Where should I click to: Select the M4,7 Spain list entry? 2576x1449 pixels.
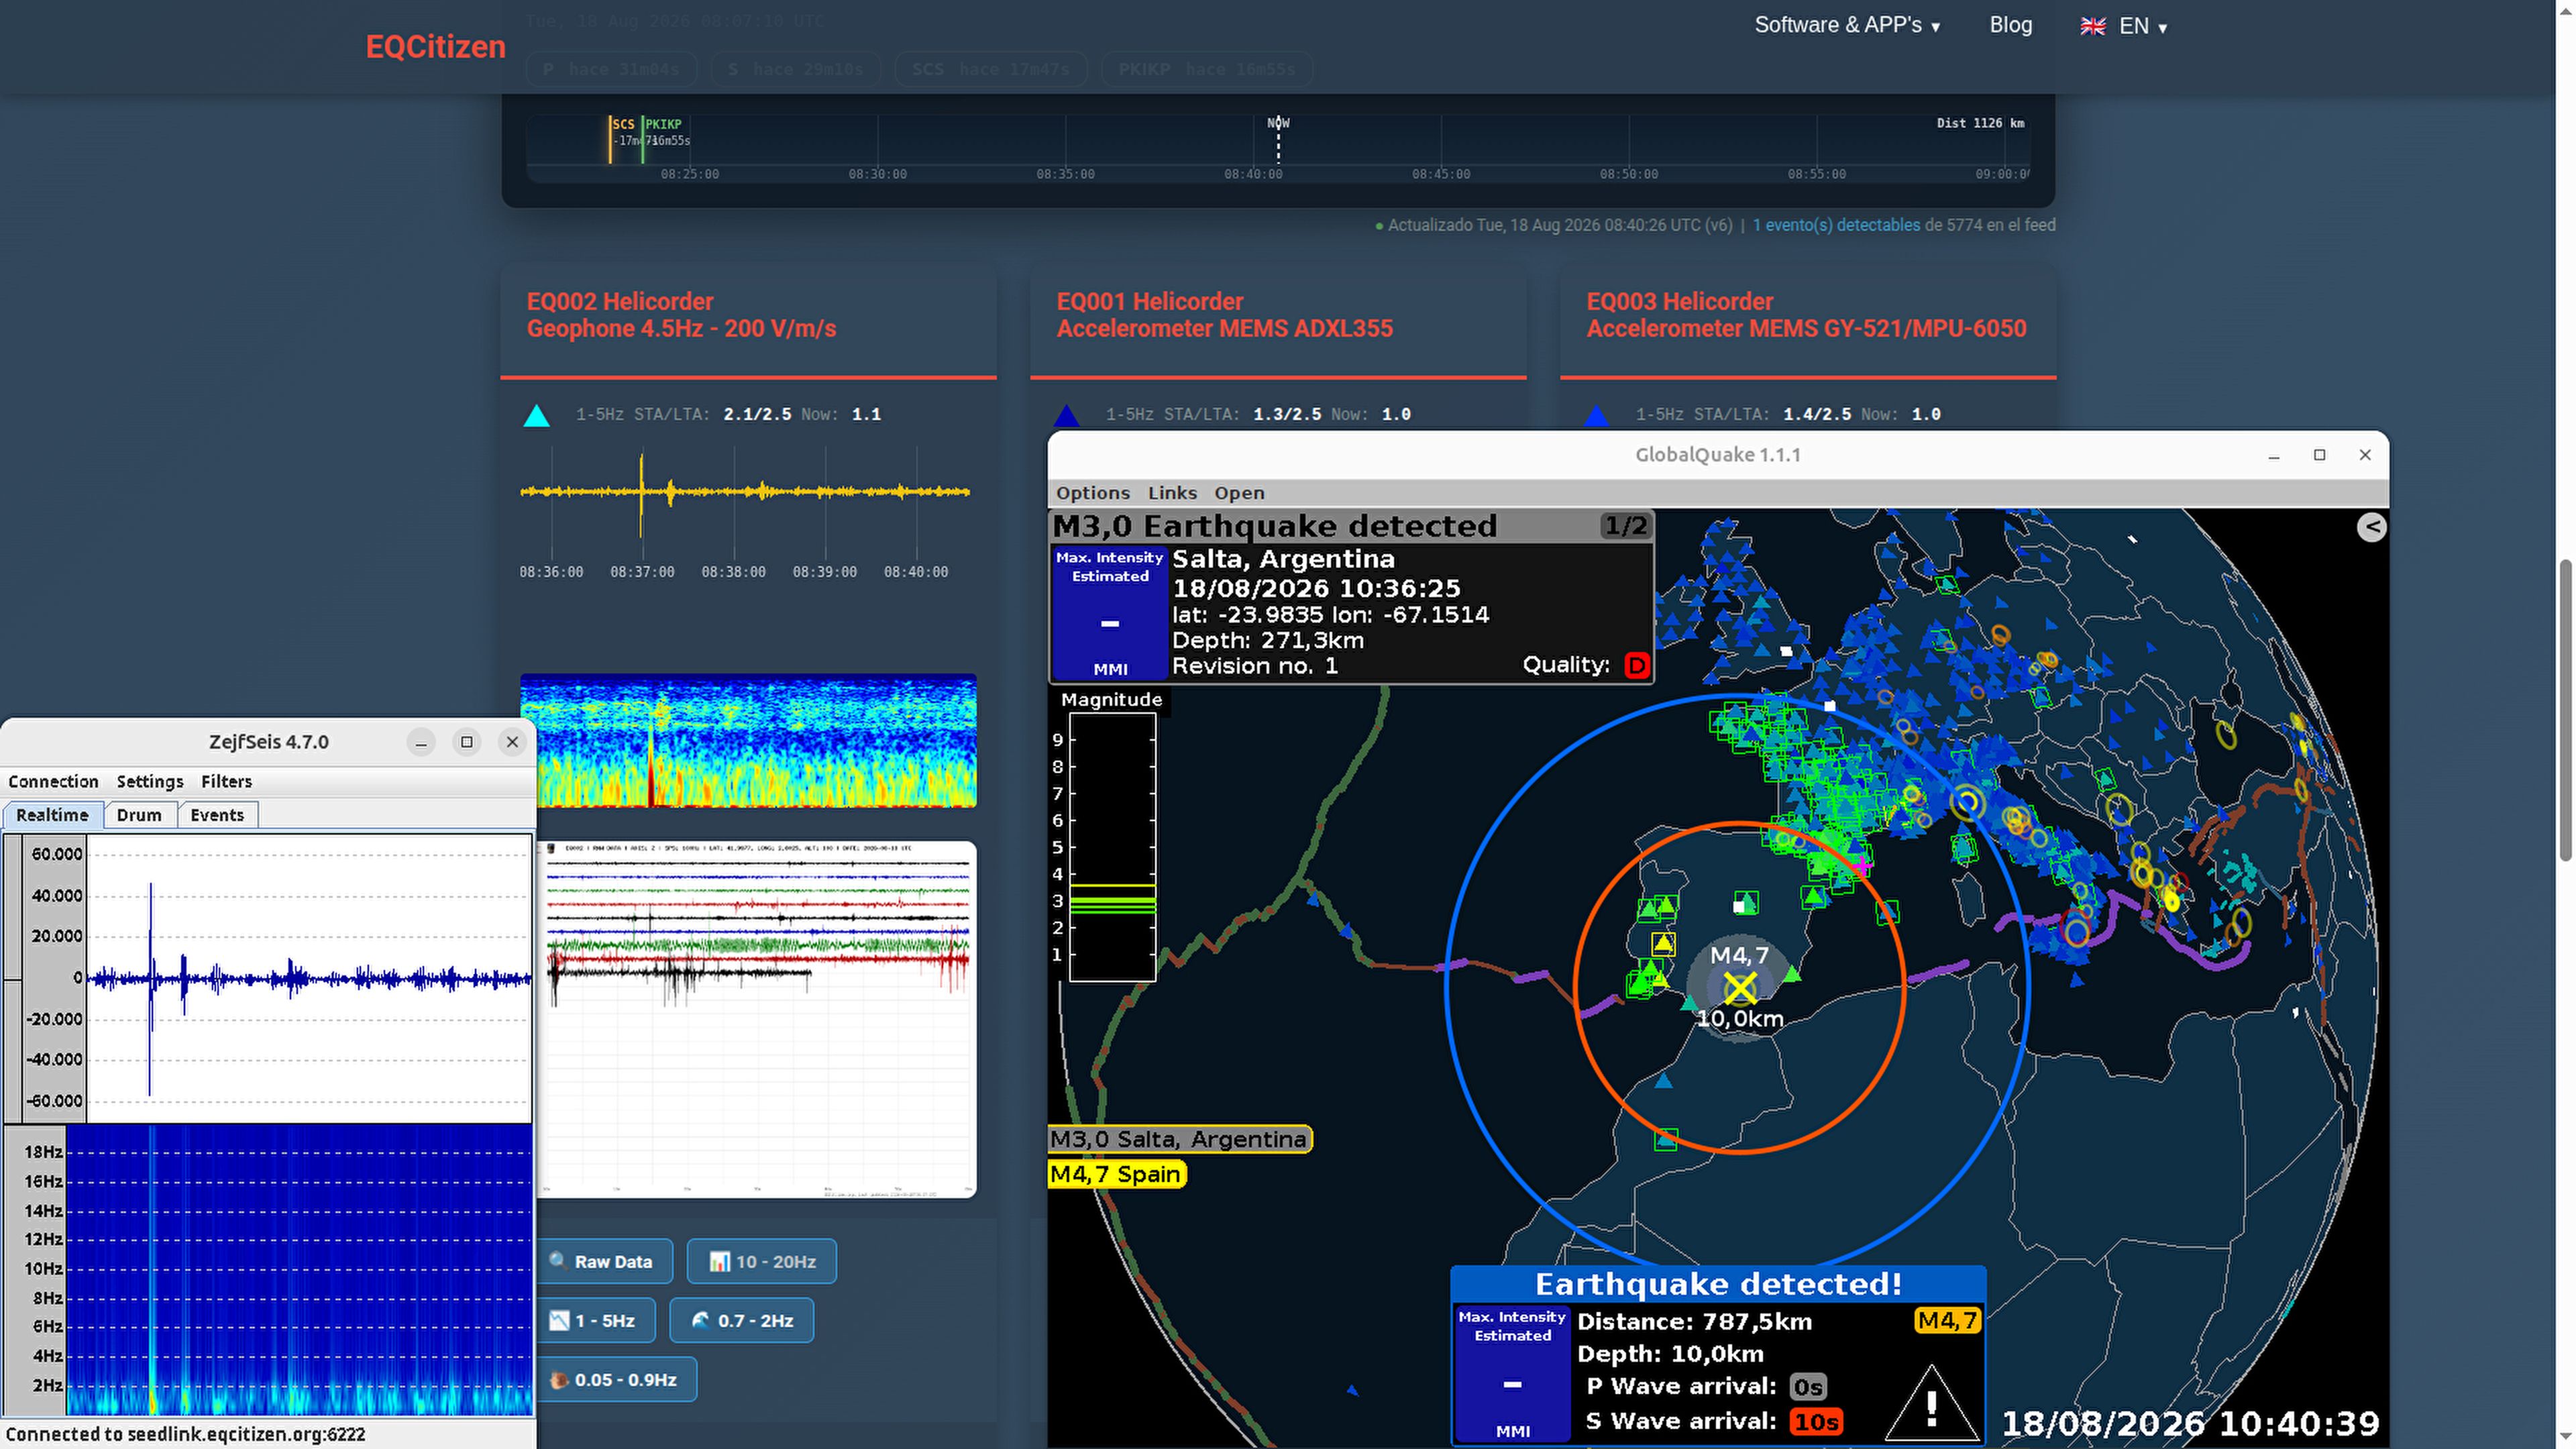click(1116, 1174)
